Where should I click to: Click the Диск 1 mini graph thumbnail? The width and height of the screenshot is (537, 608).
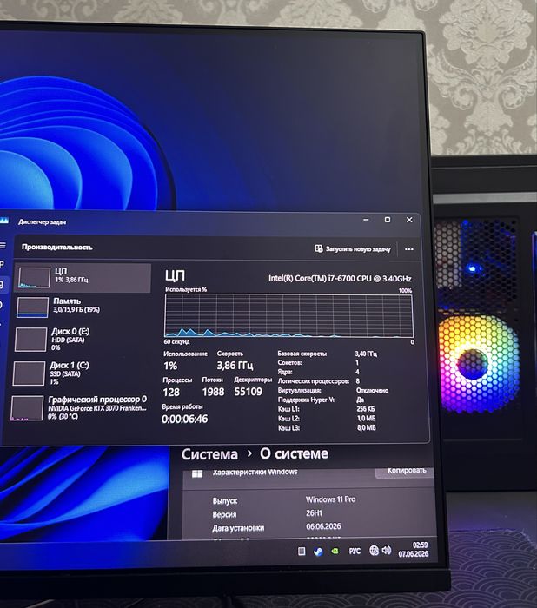click(29, 373)
